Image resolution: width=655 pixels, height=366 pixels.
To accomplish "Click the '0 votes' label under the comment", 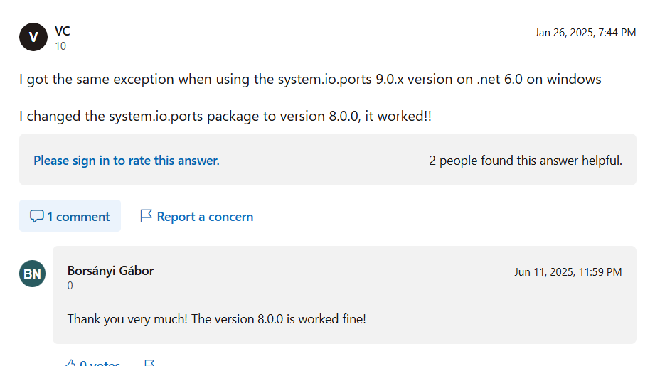I will coord(100,363).
